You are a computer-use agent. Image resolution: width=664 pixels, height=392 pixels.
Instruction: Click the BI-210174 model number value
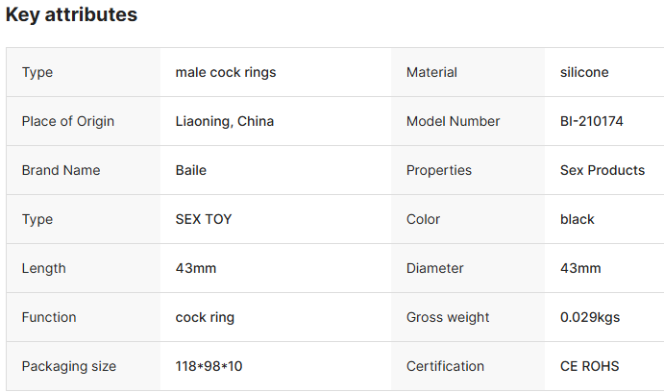tap(592, 121)
